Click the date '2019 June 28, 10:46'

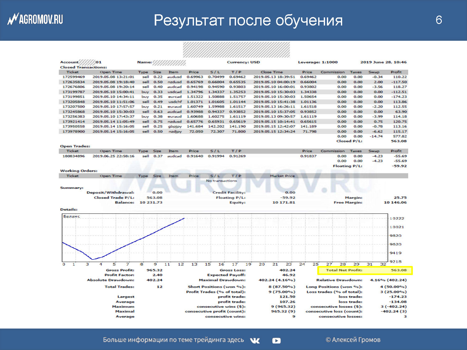(x=384, y=62)
